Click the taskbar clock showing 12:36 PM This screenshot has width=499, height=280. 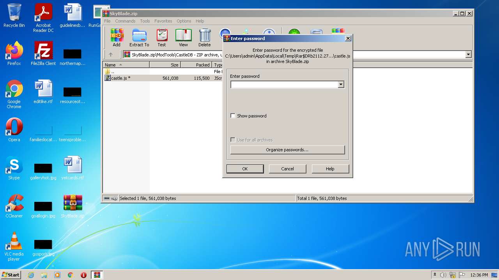coord(479,275)
